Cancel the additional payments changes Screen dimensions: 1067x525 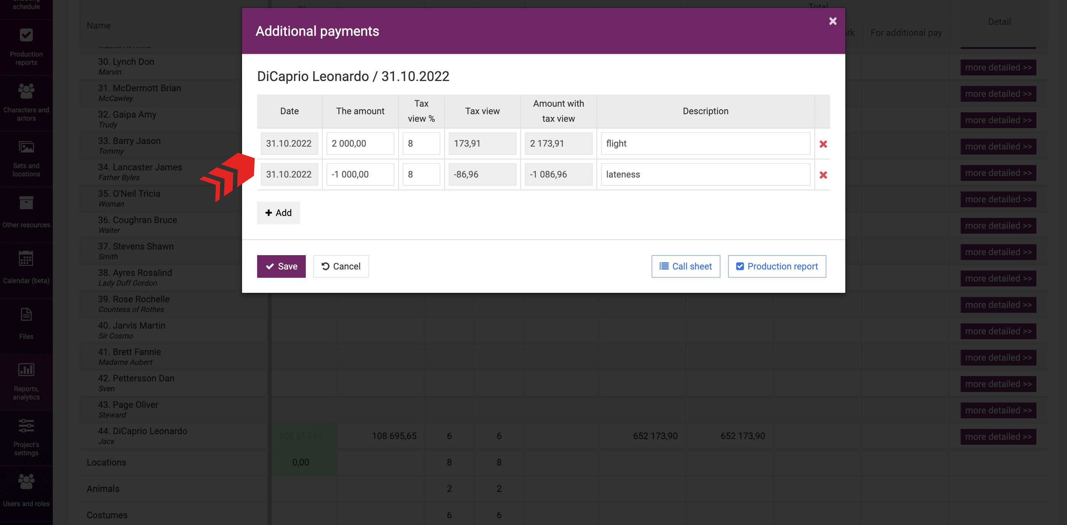tap(341, 266)
